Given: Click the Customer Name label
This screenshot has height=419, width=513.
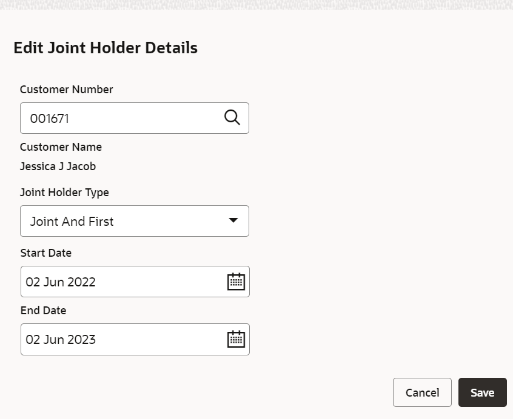Looking at the screenshot, I should 61,147.
